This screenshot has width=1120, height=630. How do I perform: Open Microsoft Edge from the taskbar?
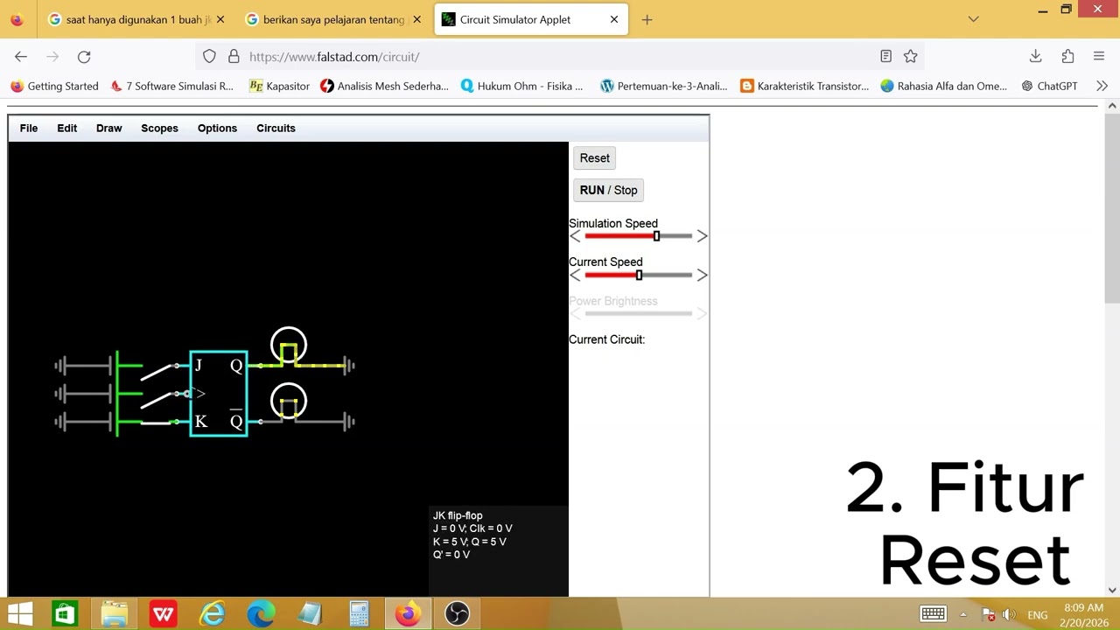click(x=261, y=614)
